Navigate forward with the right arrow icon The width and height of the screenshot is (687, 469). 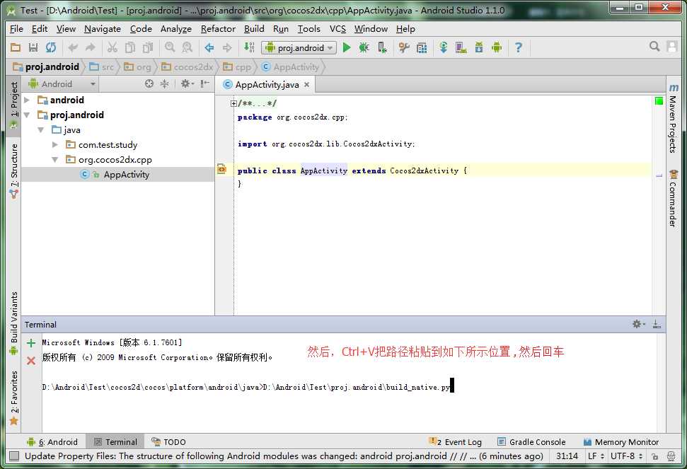[227, 47]
